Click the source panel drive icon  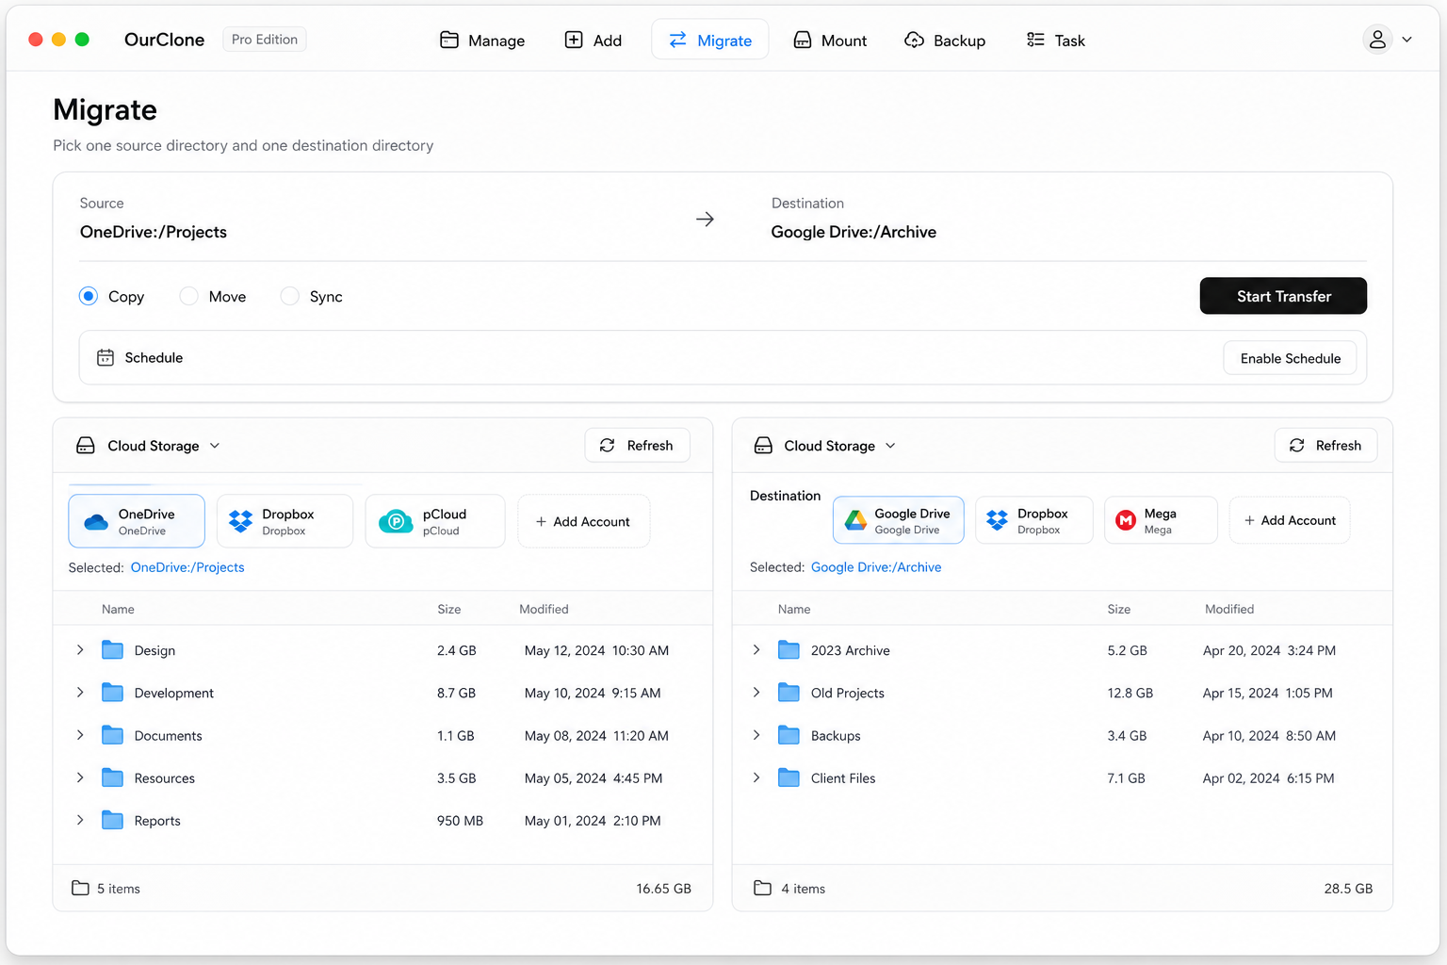click(86, 446)
